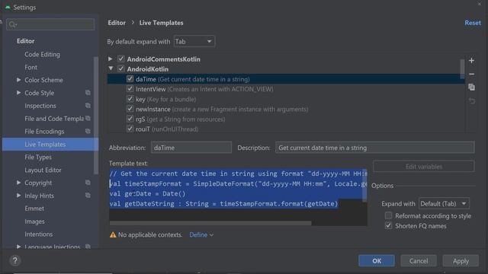Uncheck the newInstance template checkbox
The image size is (488, 274).
click(x=130, y=109)
